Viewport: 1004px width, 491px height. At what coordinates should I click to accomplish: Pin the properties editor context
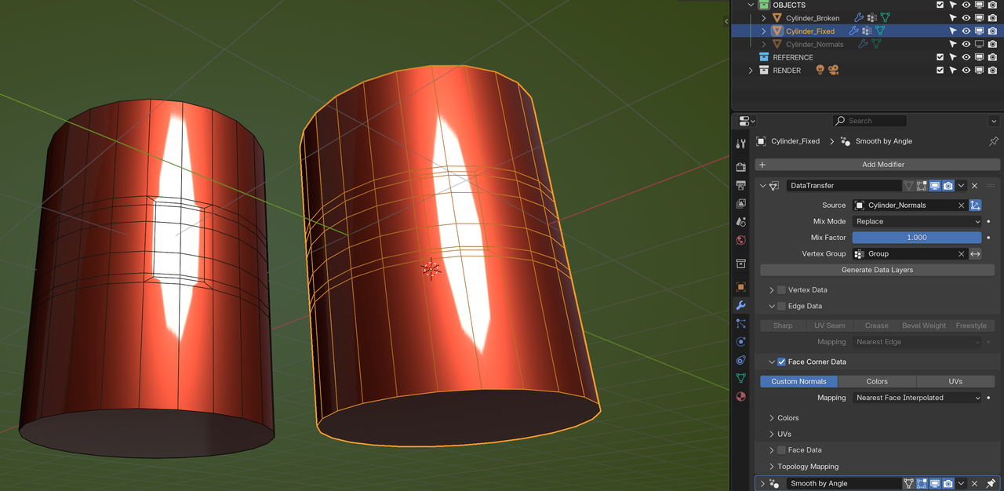coord(993,141)
